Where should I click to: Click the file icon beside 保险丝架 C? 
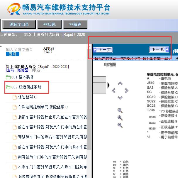[x=15, y=97]
